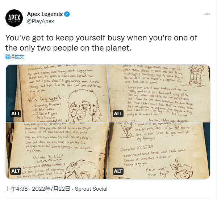217x199 pixels.
Task: Open the @PlayApex handle link
Action: 41,21
